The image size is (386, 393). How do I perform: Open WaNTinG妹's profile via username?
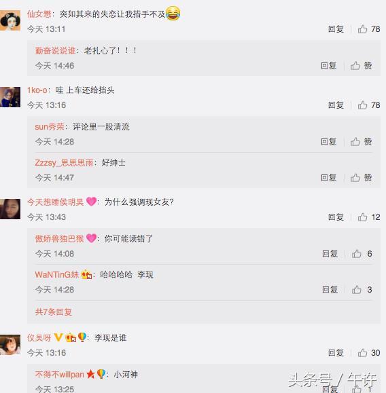(56, 275)
